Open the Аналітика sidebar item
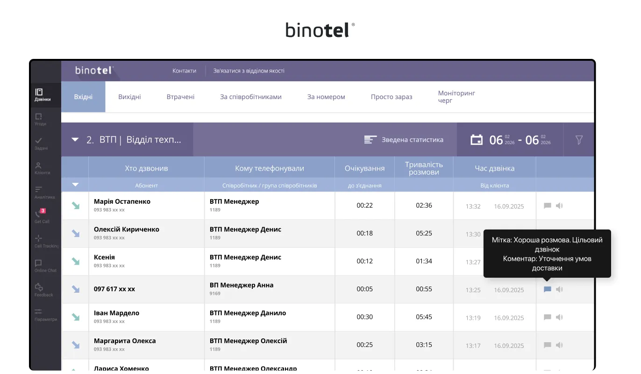This screenshot has width=641, height=374. click(44, 193)
